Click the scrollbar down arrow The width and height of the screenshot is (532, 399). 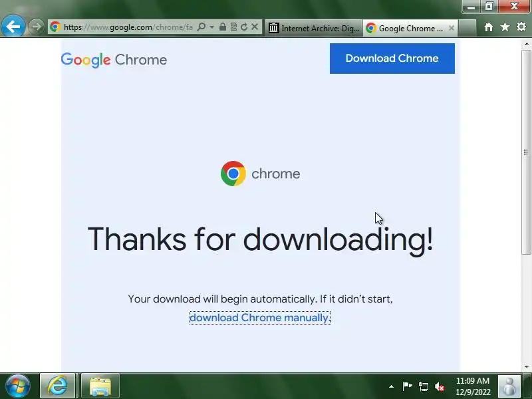pos(526,367)
